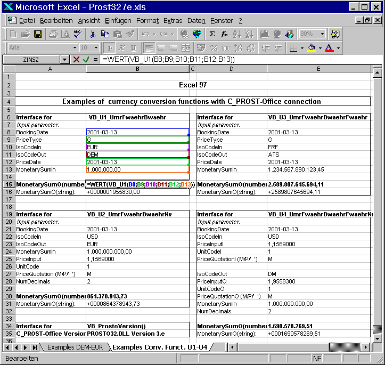This screenshot has height=365, width=385.
Task: Open Print Preview icon
Action: point(65,34)
